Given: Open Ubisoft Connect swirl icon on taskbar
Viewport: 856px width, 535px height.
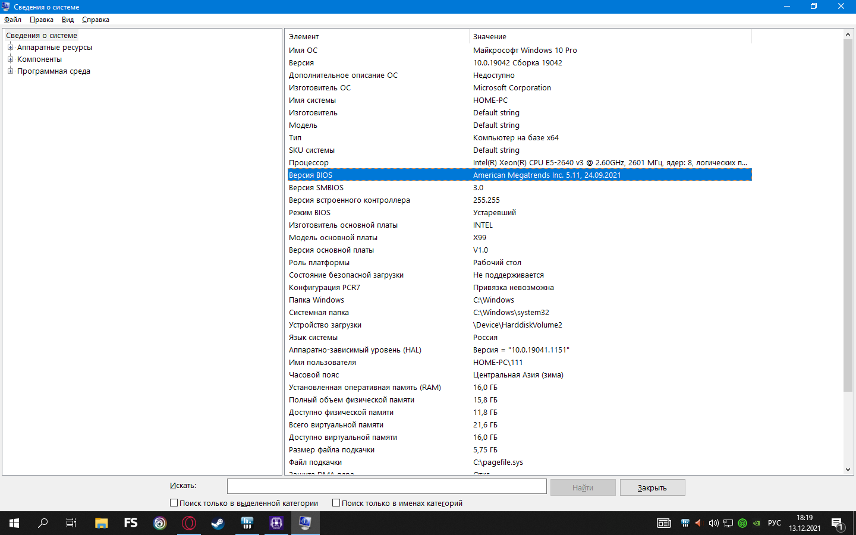Looking at the screenshot, I should (160, 523).
